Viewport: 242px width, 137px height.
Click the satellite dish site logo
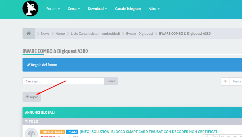click(30, 8)
